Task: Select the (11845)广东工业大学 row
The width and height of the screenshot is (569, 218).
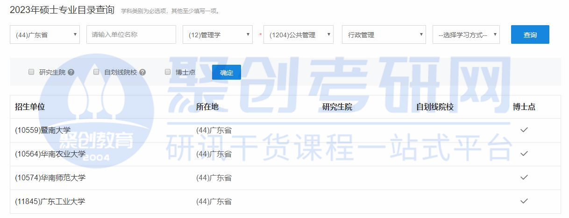Action: coord(50,202)
